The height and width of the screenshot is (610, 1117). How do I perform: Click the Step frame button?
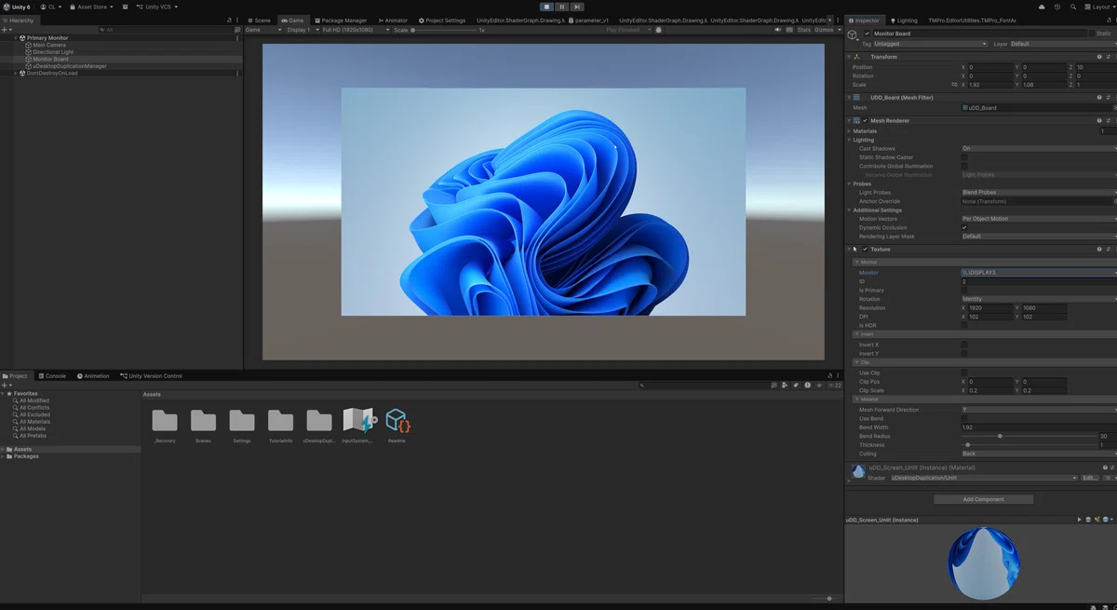click(x=577, y=7)
